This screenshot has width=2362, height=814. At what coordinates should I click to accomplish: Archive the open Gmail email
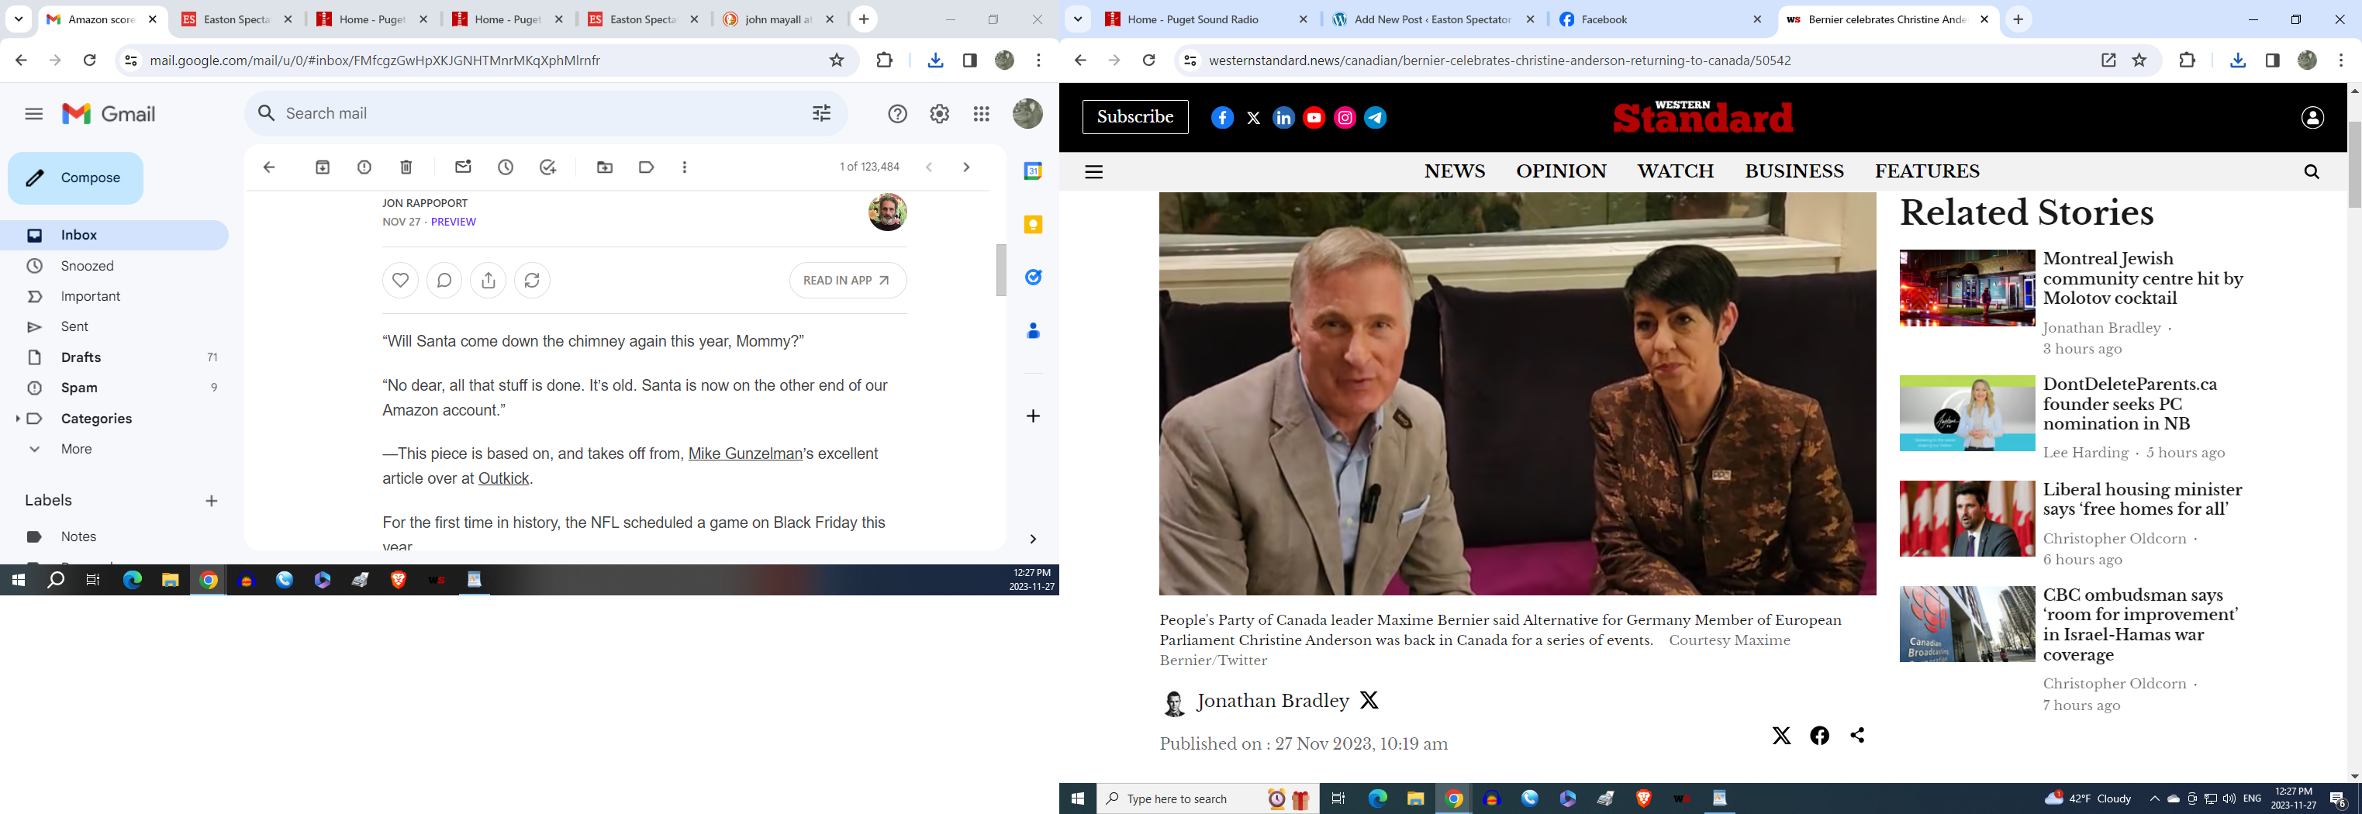322,167
